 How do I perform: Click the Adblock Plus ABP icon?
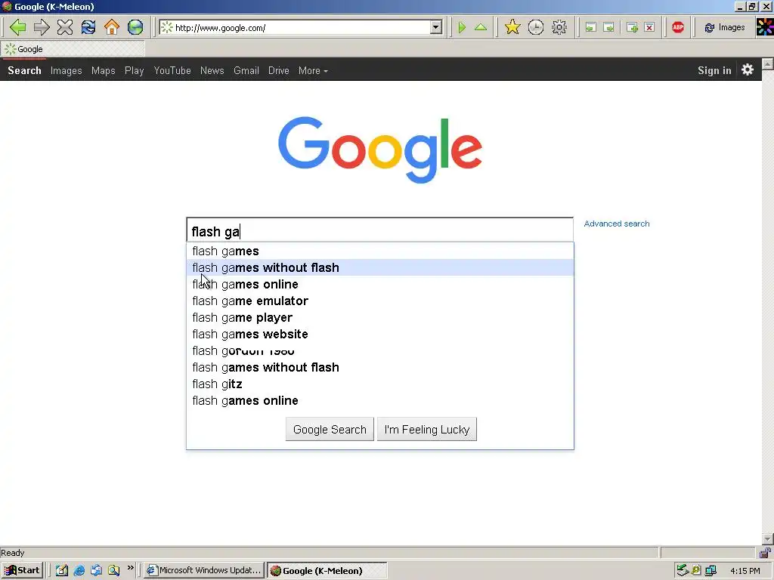(678, 28)
